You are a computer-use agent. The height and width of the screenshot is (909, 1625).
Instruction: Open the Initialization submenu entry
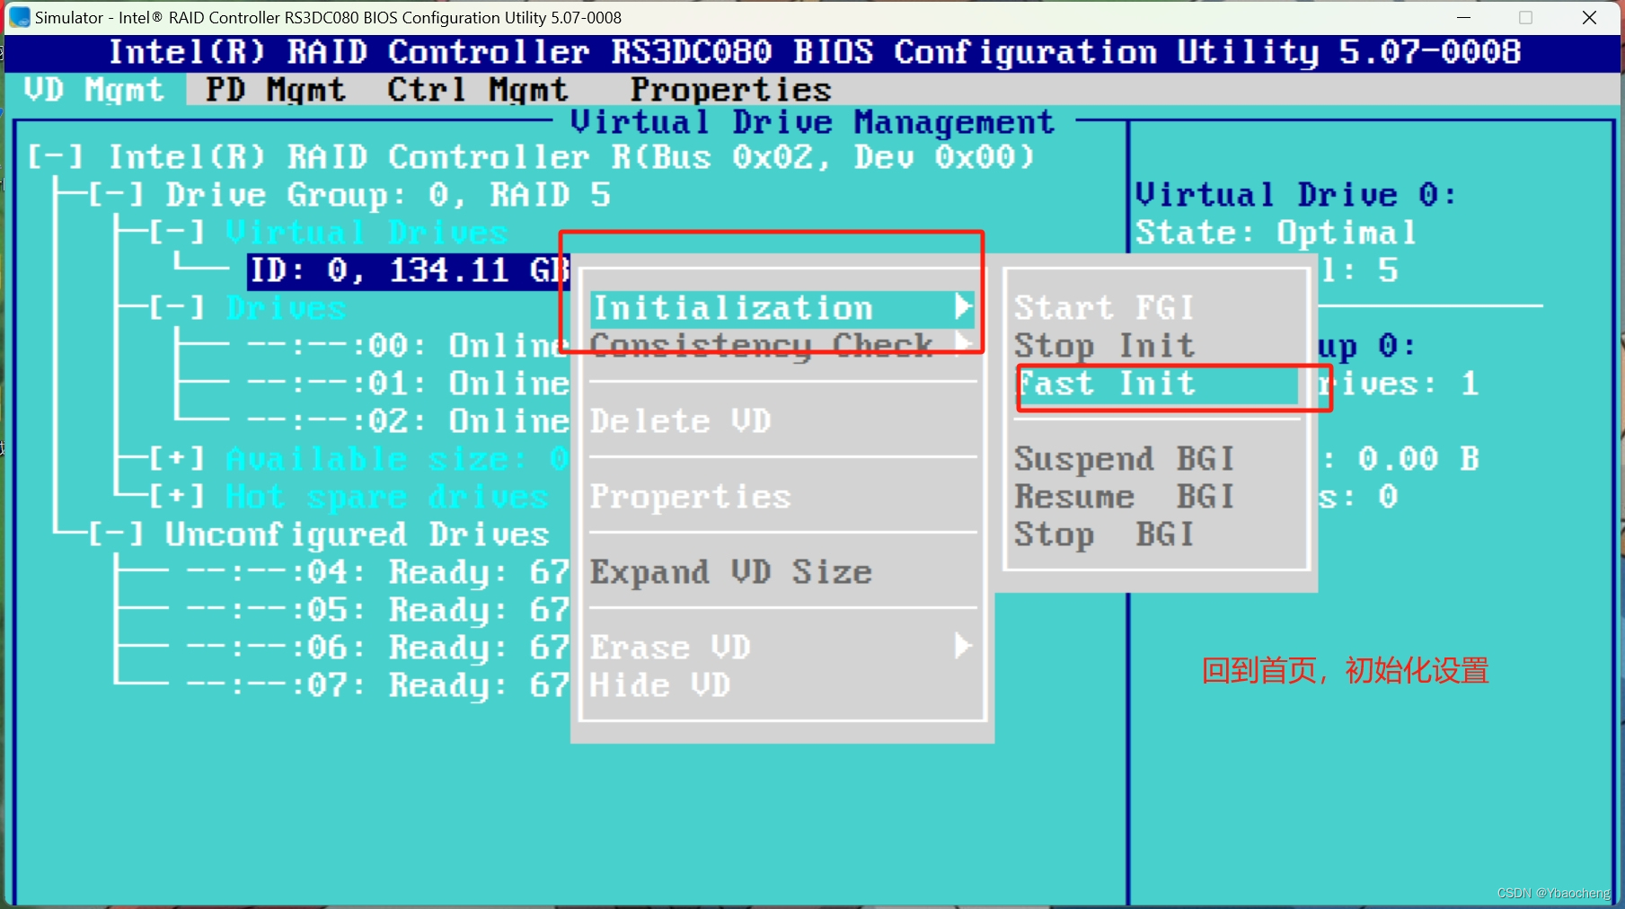(782, 308)
